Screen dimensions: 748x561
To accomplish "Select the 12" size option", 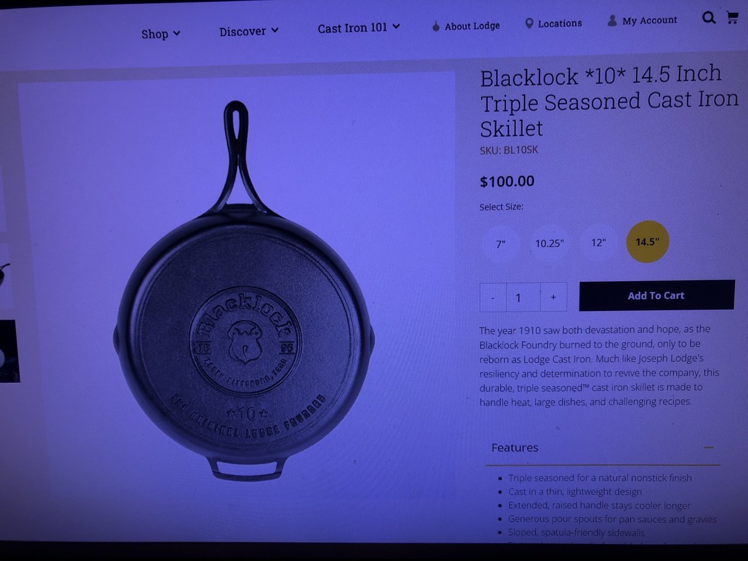I will 598,242.
